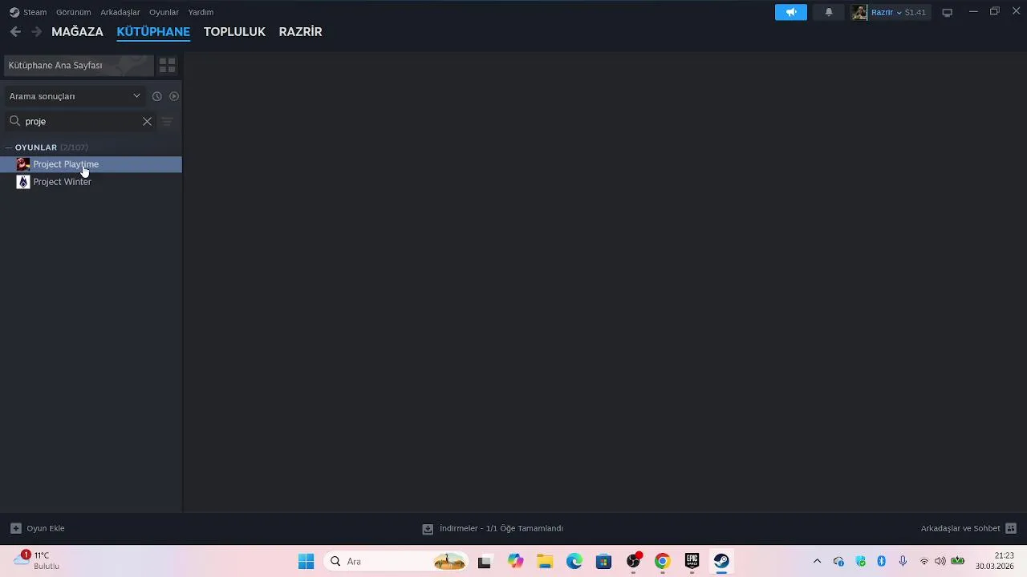Open the clock showing 21:23

995,561
